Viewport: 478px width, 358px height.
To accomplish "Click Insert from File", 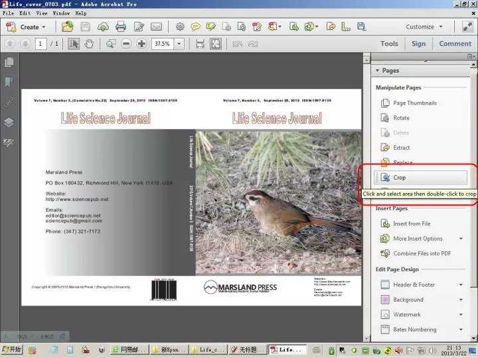I will click(406, 224).
